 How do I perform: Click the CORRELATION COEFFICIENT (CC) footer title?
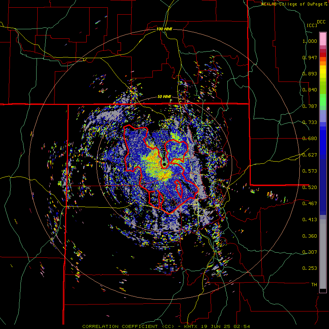(x=128, y=326)
